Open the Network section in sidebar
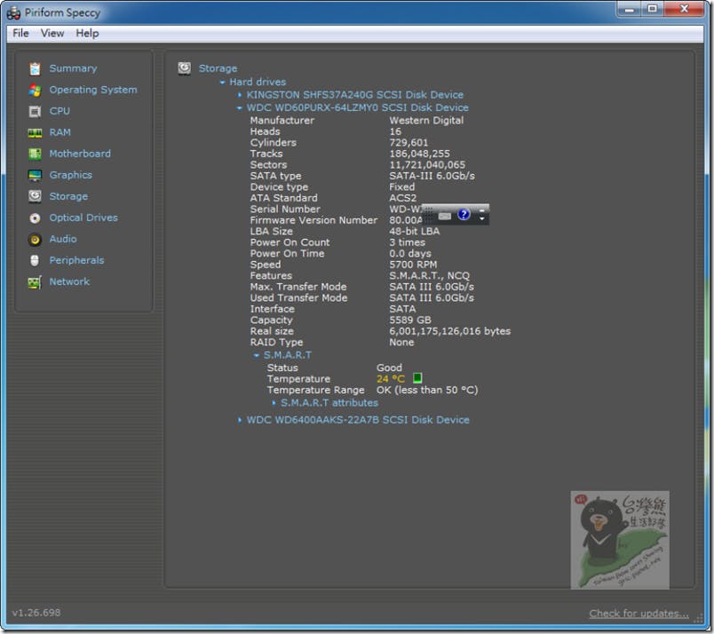This screenshot has height=634, width=714. (x=68, y=281)
